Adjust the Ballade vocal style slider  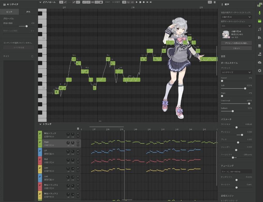click(233, 111)
